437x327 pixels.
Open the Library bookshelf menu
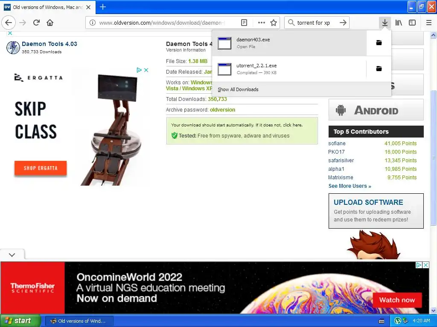click(x=399, y=23)
